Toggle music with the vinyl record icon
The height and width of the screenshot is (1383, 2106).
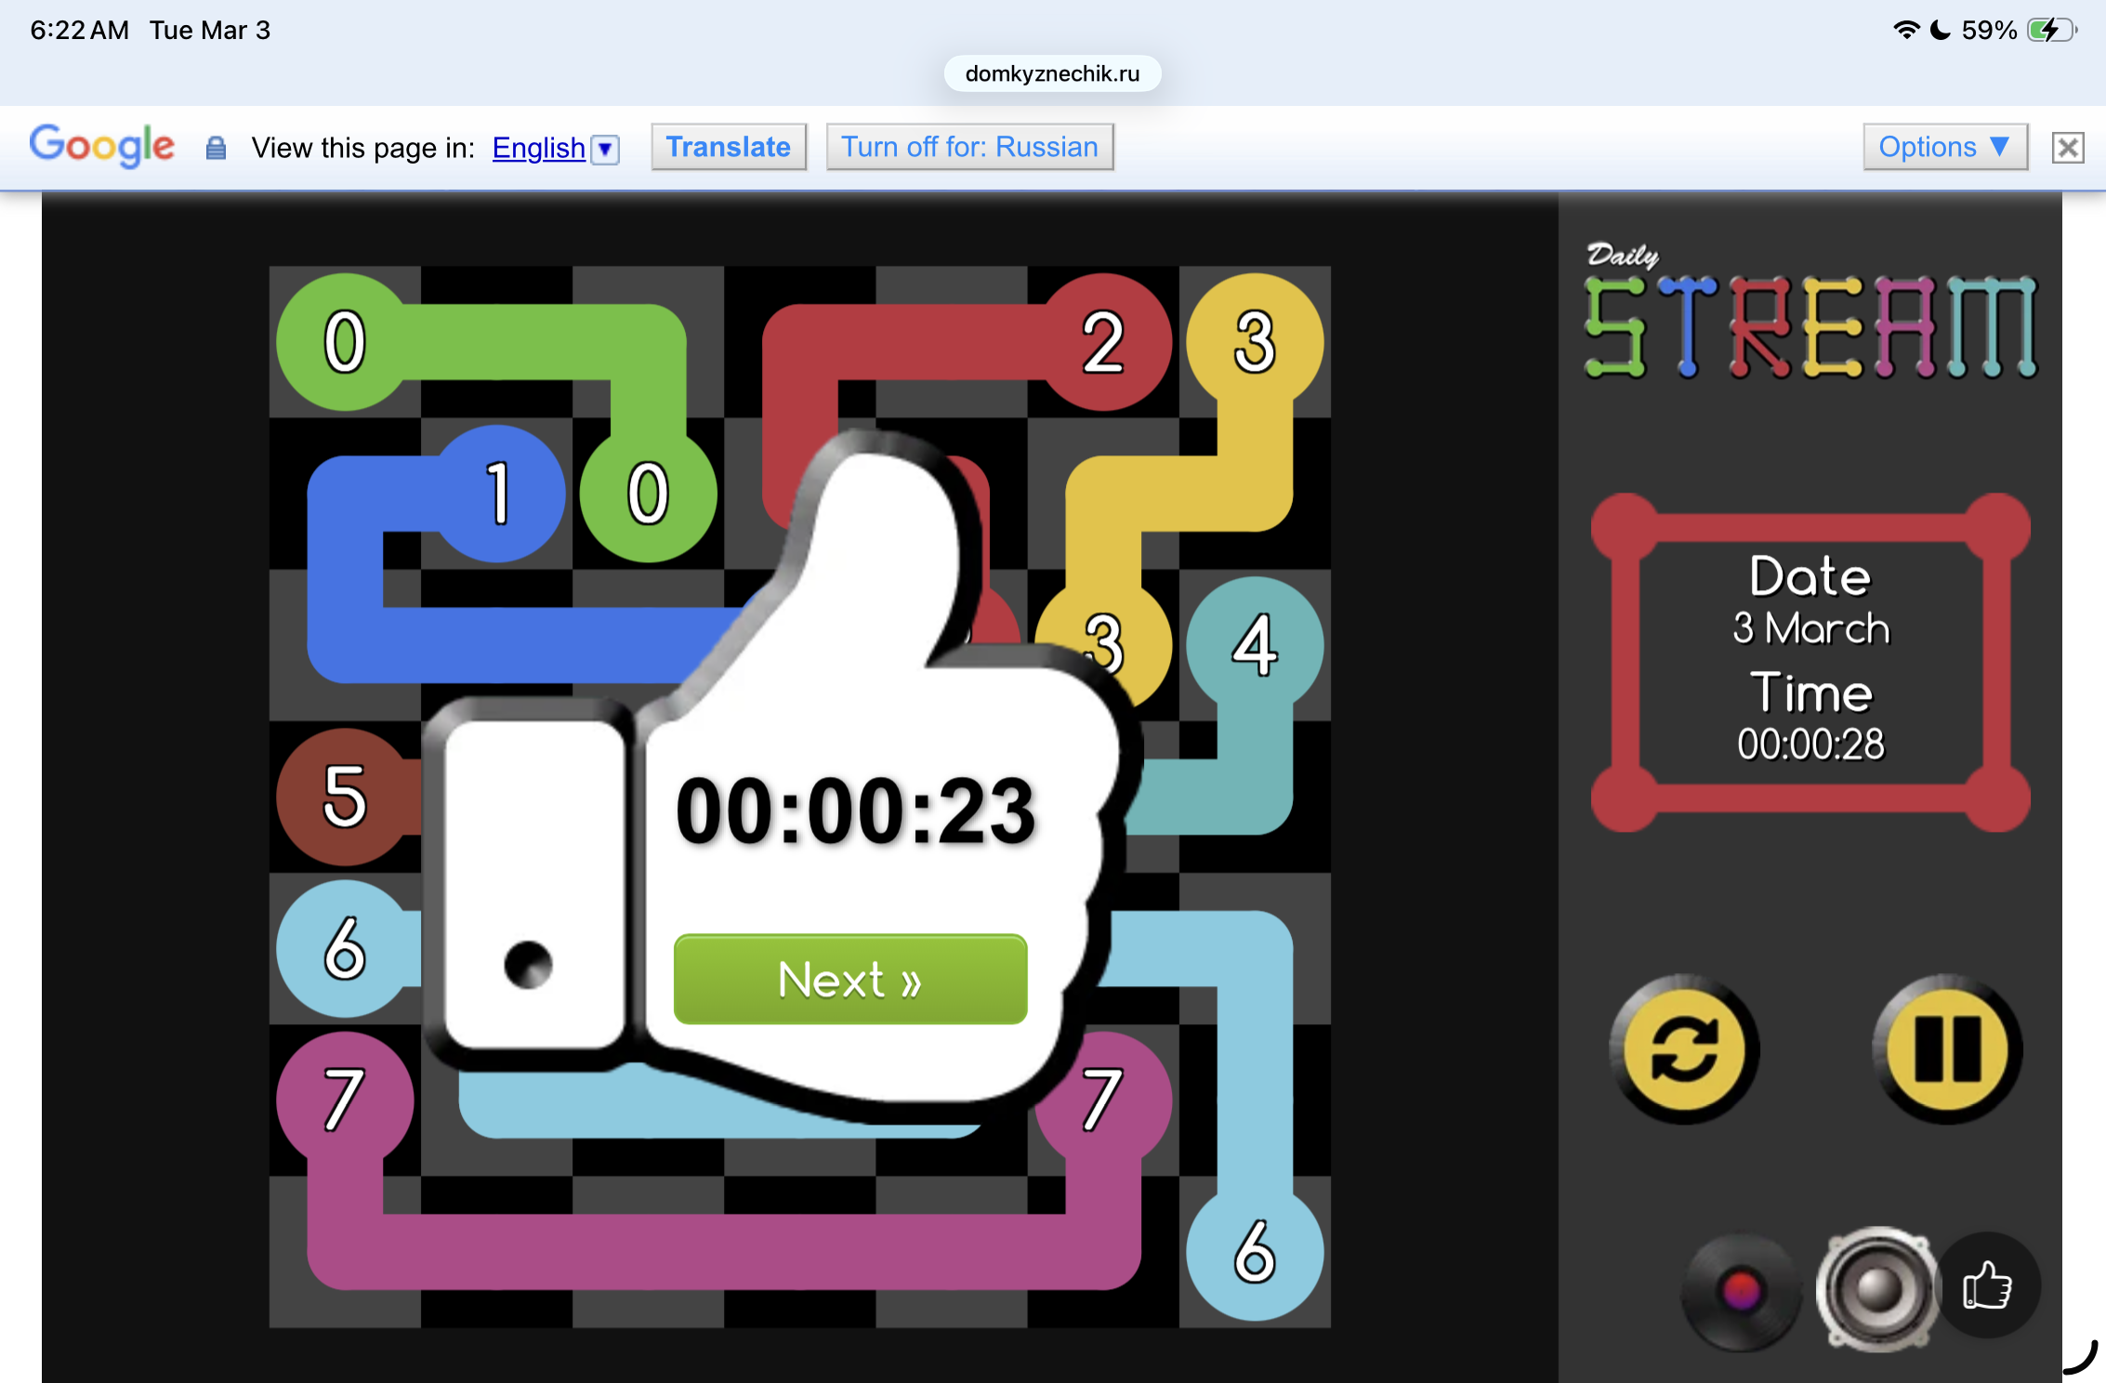tap(1740, 1290)
